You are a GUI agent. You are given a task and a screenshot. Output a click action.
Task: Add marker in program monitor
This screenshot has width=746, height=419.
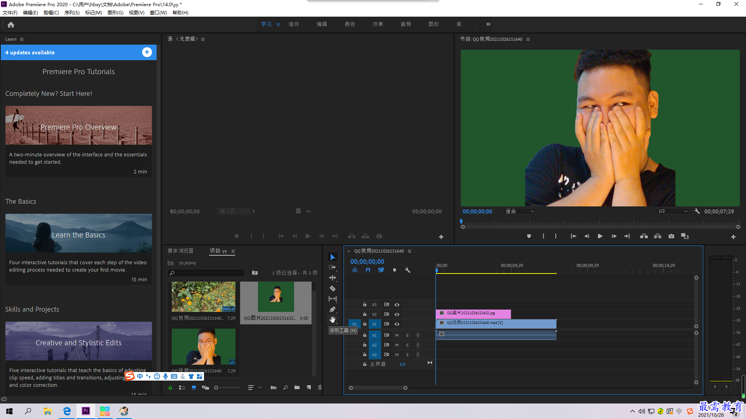[x=529, y=236]
